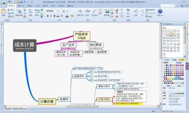Viewport: 189px width, 113px height.
Task: Open the Clipart side panel tab
Action: (x=188, y=37)
